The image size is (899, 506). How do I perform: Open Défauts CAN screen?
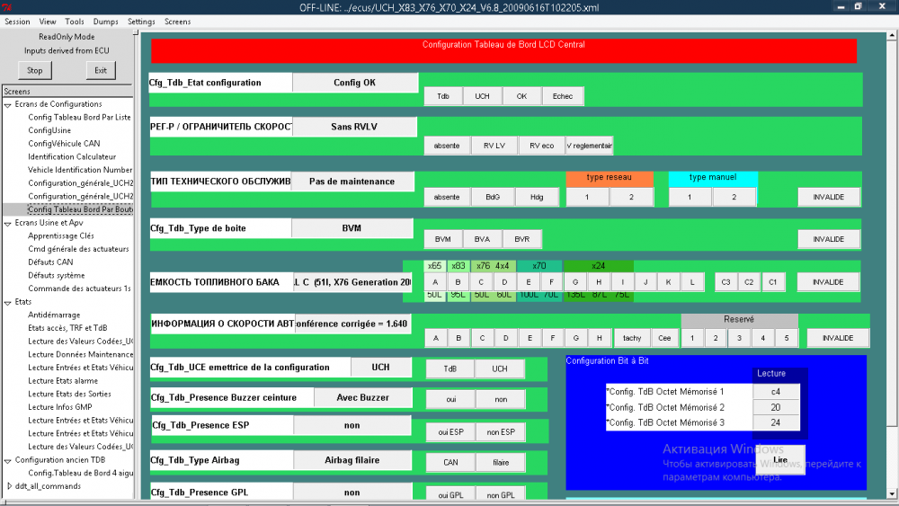click(50, 262)
